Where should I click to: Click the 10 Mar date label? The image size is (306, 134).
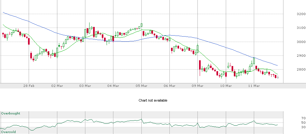click(226, 86)
